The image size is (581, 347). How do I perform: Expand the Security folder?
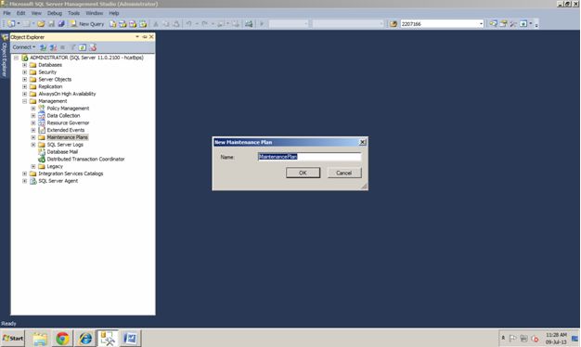pos(24,72)
